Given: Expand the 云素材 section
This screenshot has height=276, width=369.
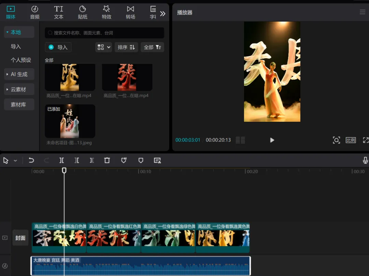Looking at the screenshot, I should tap(19, 90).
